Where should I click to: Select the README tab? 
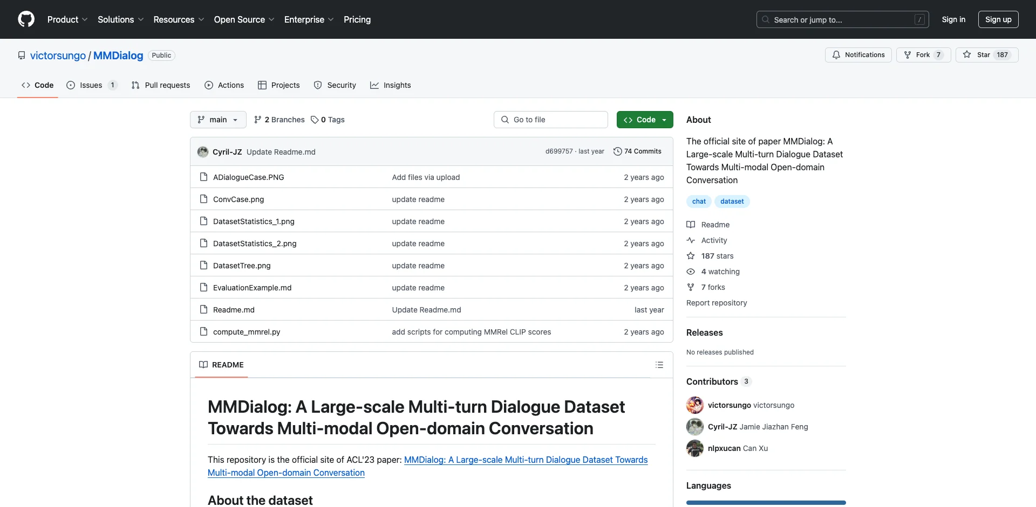221,365
